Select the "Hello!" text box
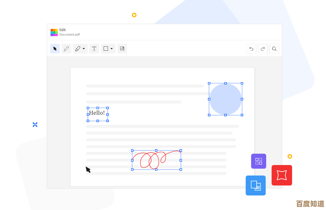This screenshot has height=210, width=326. coord(97,113)
